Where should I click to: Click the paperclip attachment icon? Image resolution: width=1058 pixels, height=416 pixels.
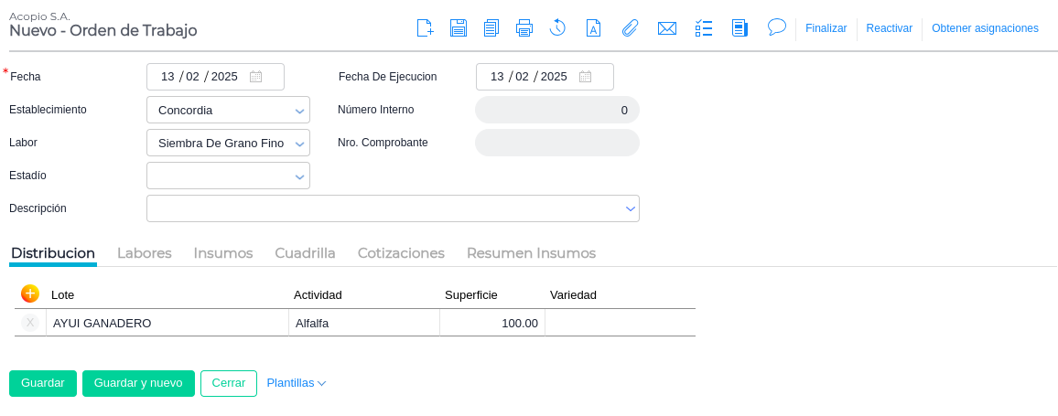630,28
